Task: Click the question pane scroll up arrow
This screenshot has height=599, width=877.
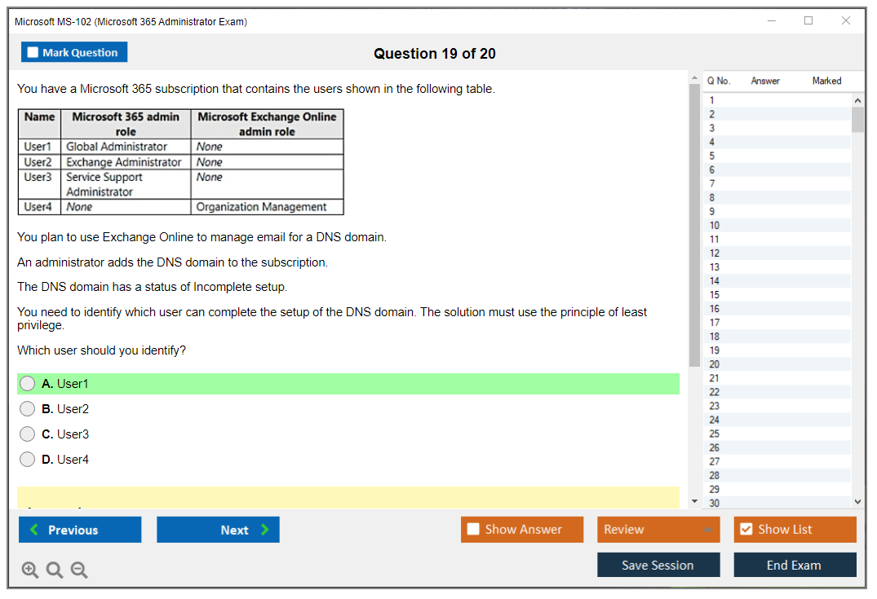Action: [694, 77]
